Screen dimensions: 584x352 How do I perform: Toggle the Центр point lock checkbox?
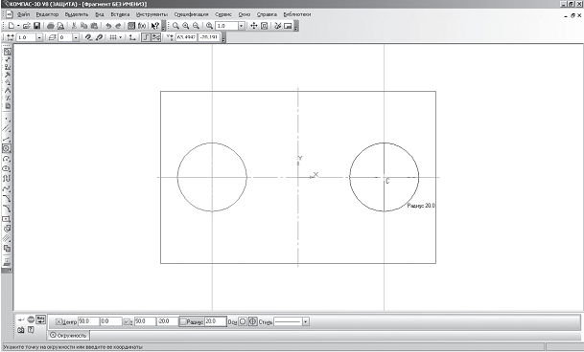pyautogui.click(x=58, y=322)
